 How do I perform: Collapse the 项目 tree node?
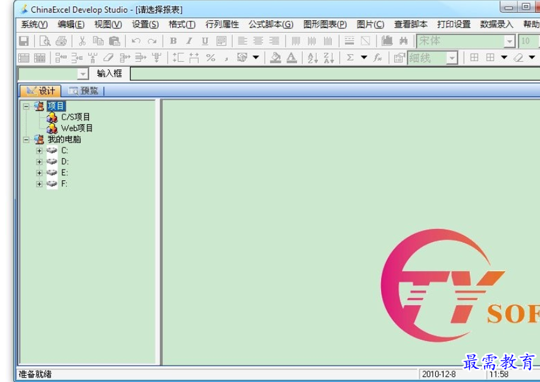26,107
